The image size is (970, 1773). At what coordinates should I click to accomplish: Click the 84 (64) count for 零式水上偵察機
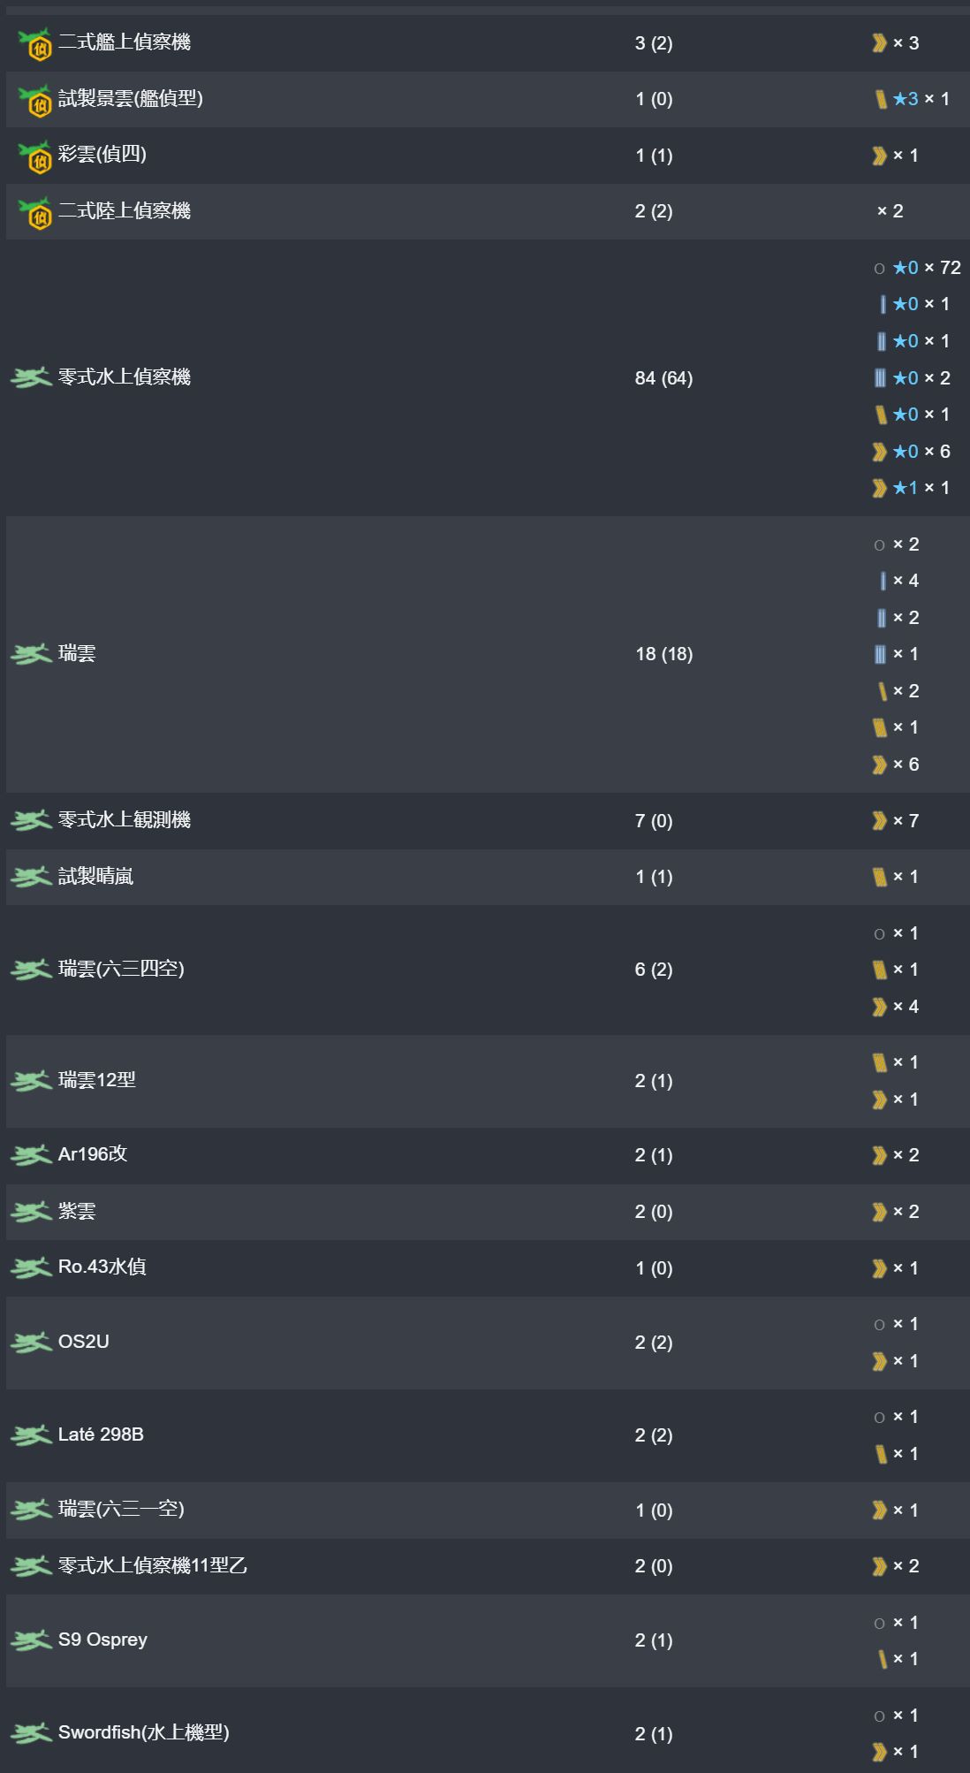(x=663, y=378)
